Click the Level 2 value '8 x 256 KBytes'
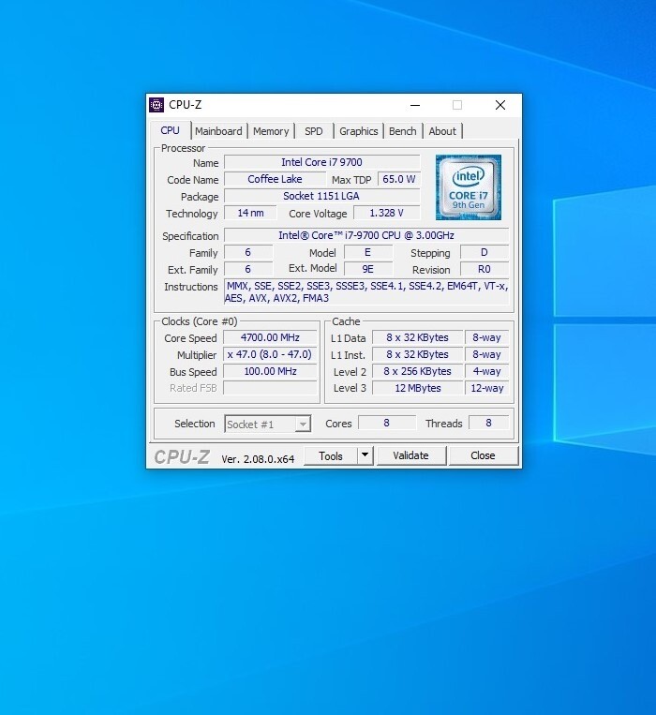This screenshot has width=656, height=715. click(418, 372)
